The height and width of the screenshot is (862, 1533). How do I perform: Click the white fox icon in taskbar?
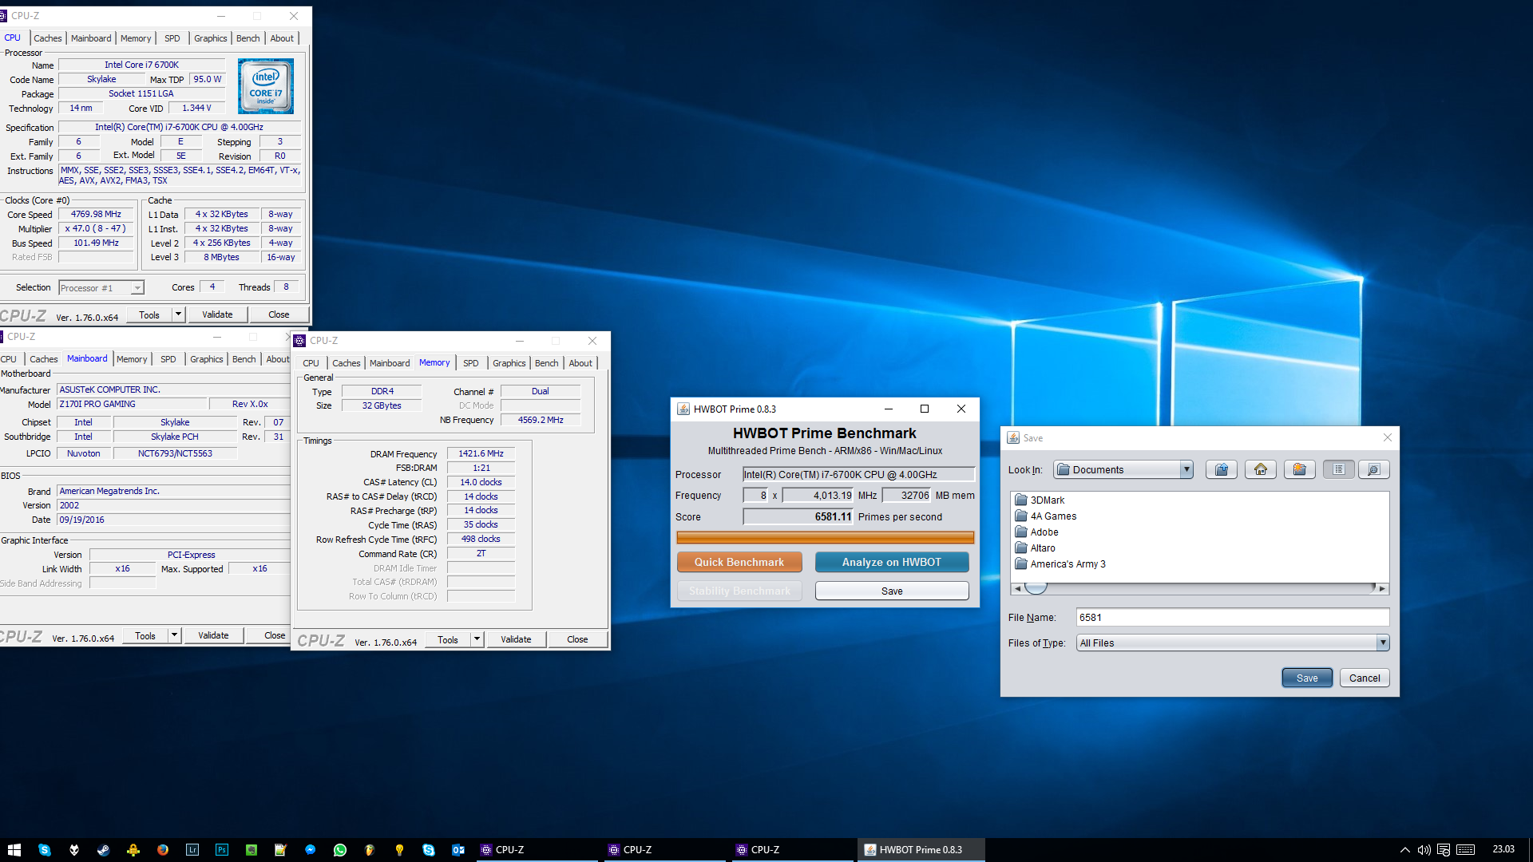(x=74, y=850)
